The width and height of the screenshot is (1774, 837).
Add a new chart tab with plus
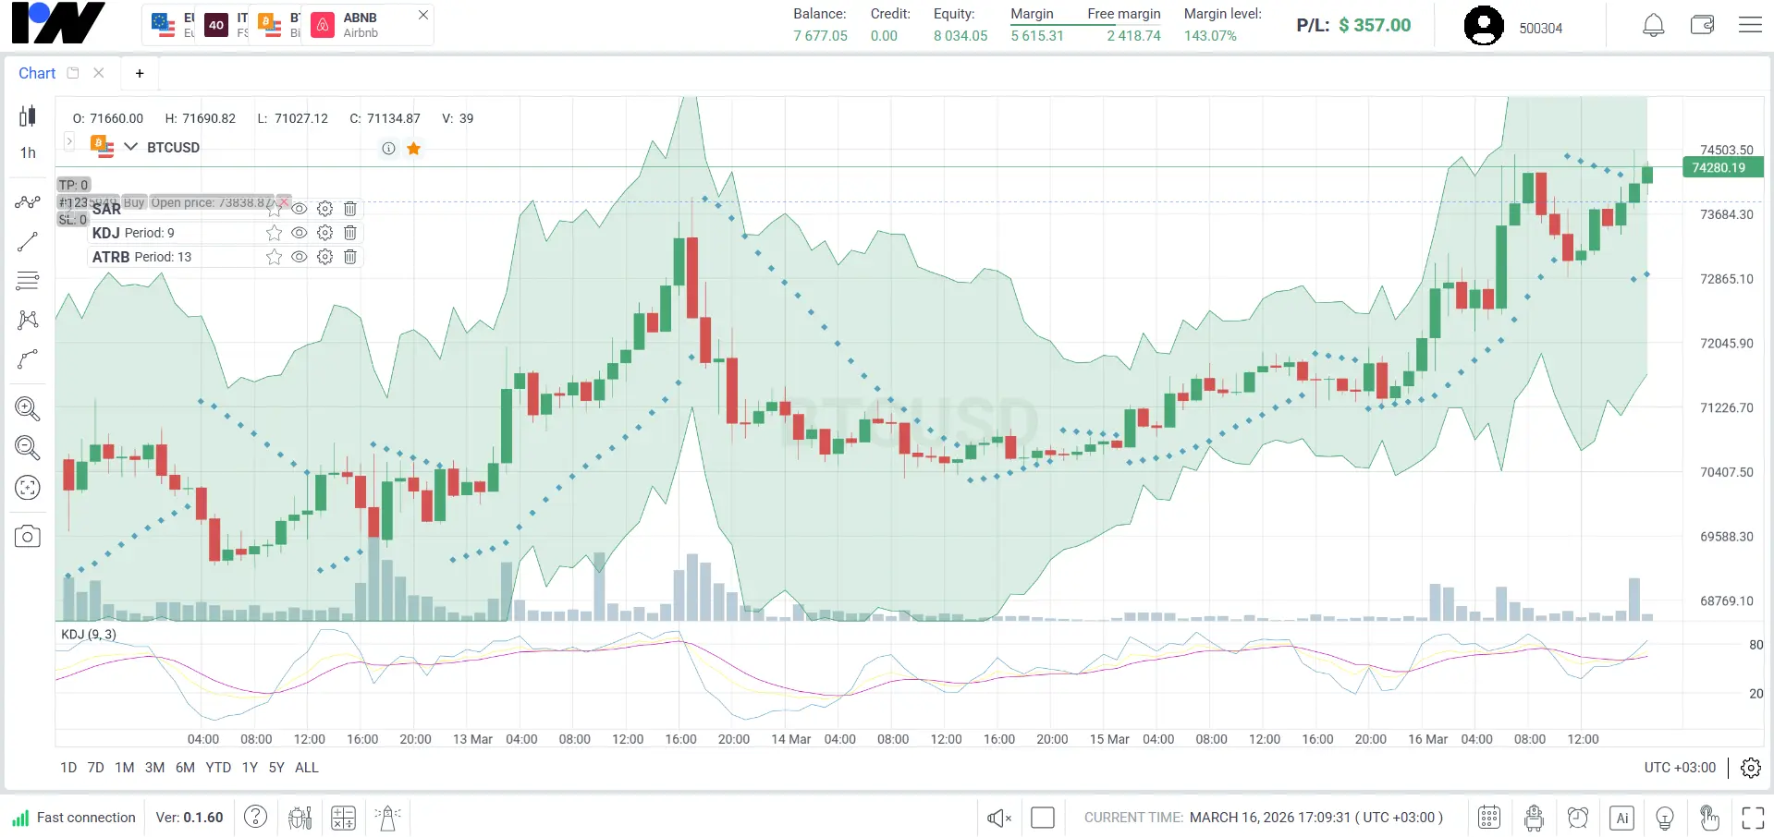(140, 73)
